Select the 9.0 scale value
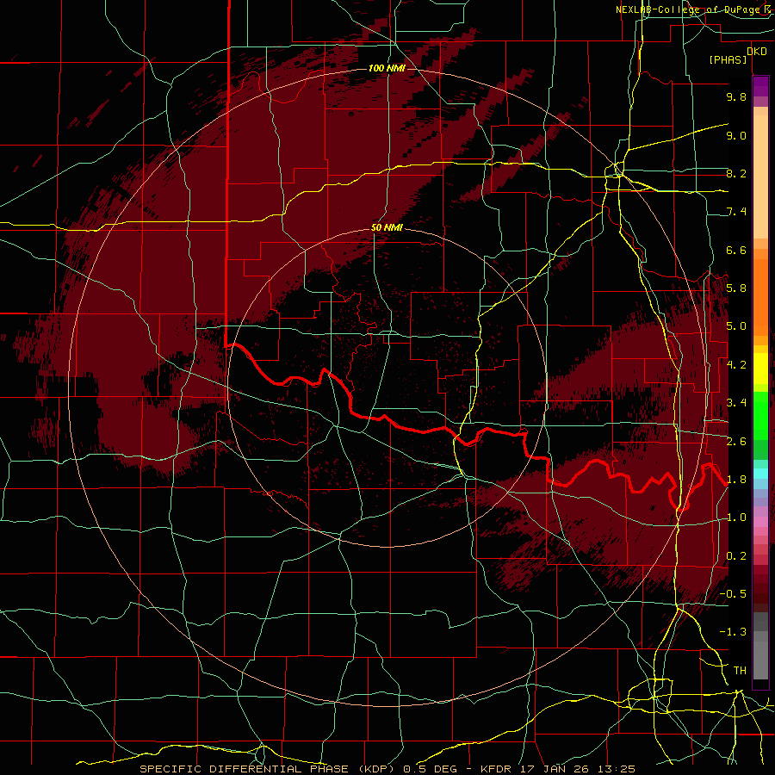 click(736, 135)
